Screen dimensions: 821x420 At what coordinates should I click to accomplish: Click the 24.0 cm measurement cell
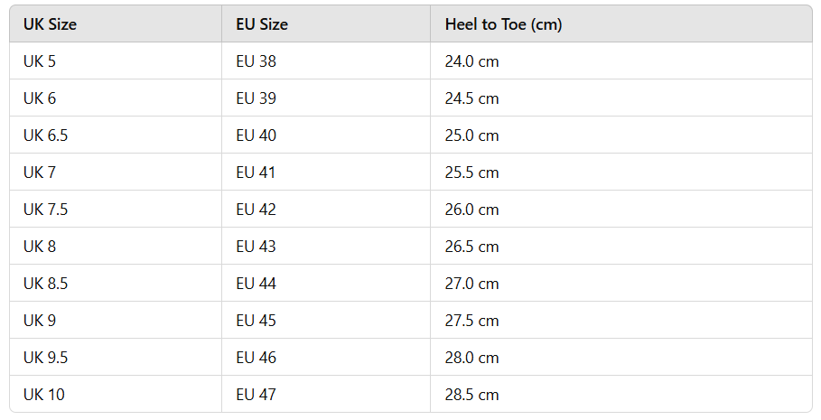coord(471,61)
